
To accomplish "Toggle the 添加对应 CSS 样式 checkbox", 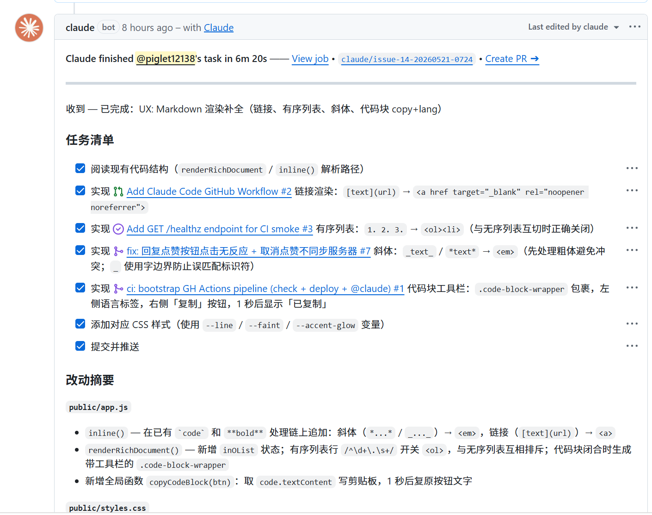I will pos(80,323).
